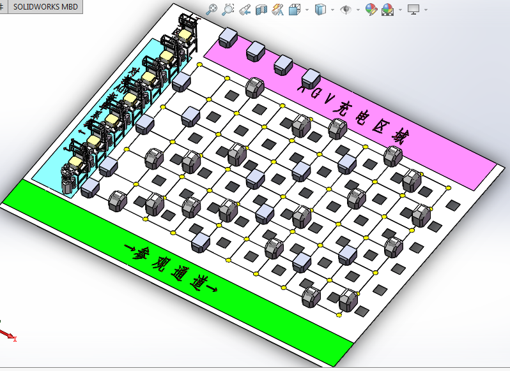Expand the Hide/Show Items dropdown arrow
The width and height of the screenshot is (510, 371).
tap(358, 10)
